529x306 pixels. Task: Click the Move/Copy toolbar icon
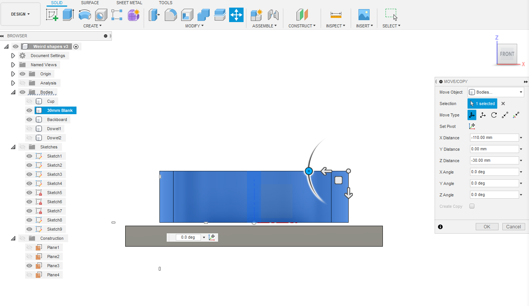pos(236,15)
